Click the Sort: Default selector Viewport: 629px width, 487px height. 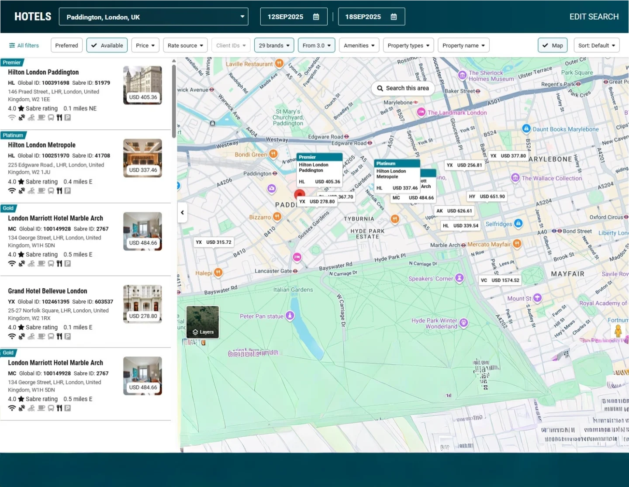[596, 45]
